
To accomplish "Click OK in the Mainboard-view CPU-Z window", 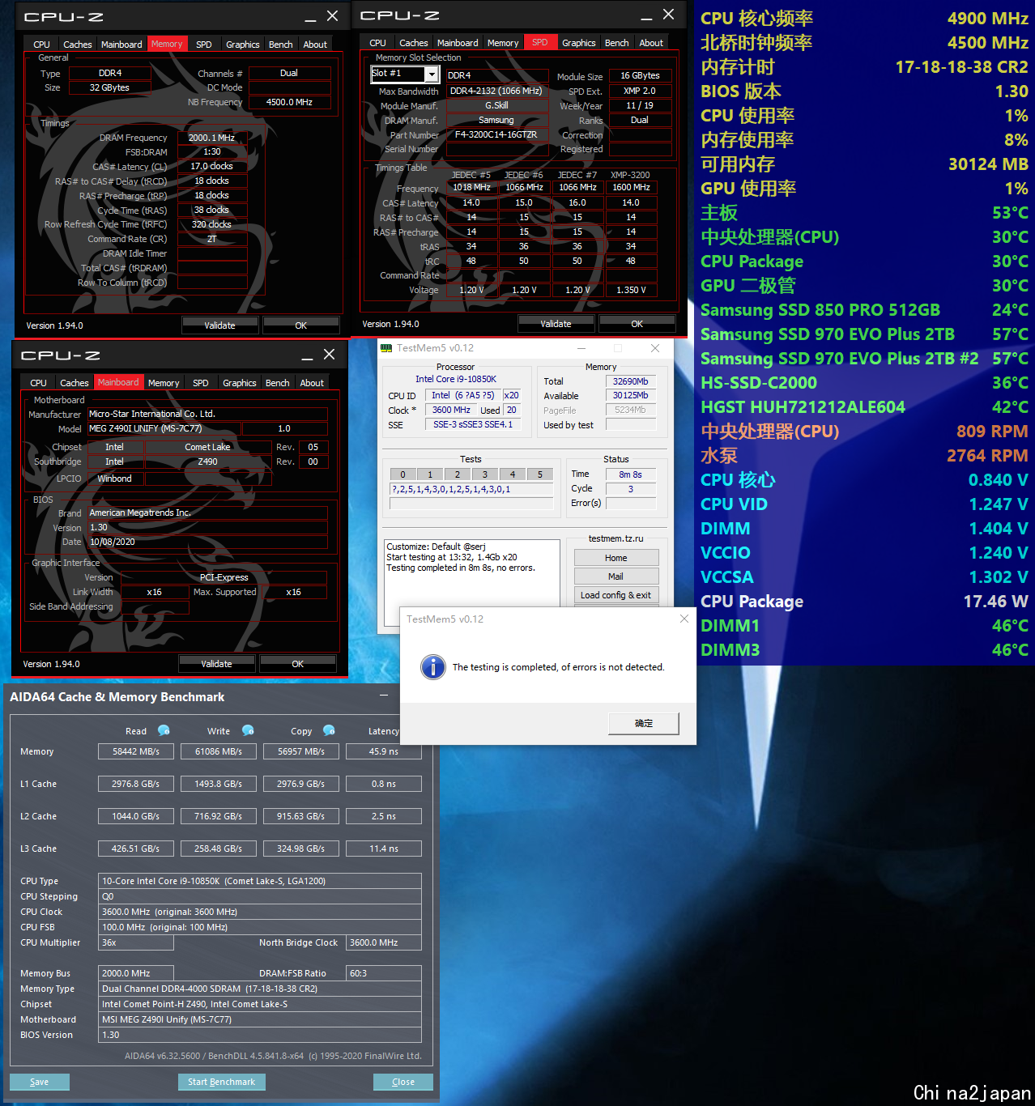I will 297,664.
